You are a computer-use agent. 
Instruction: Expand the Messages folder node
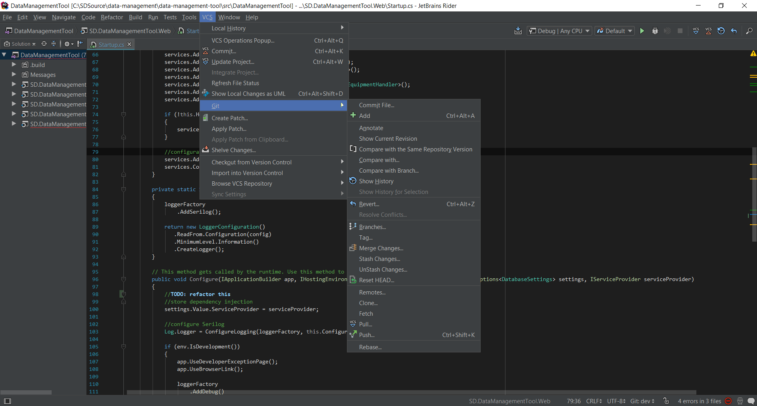click(x=14, y=74)
